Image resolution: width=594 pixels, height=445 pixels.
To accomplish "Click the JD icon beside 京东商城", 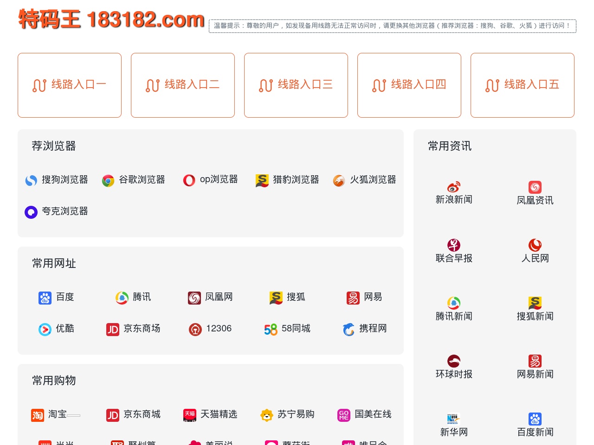I will 113,415.
